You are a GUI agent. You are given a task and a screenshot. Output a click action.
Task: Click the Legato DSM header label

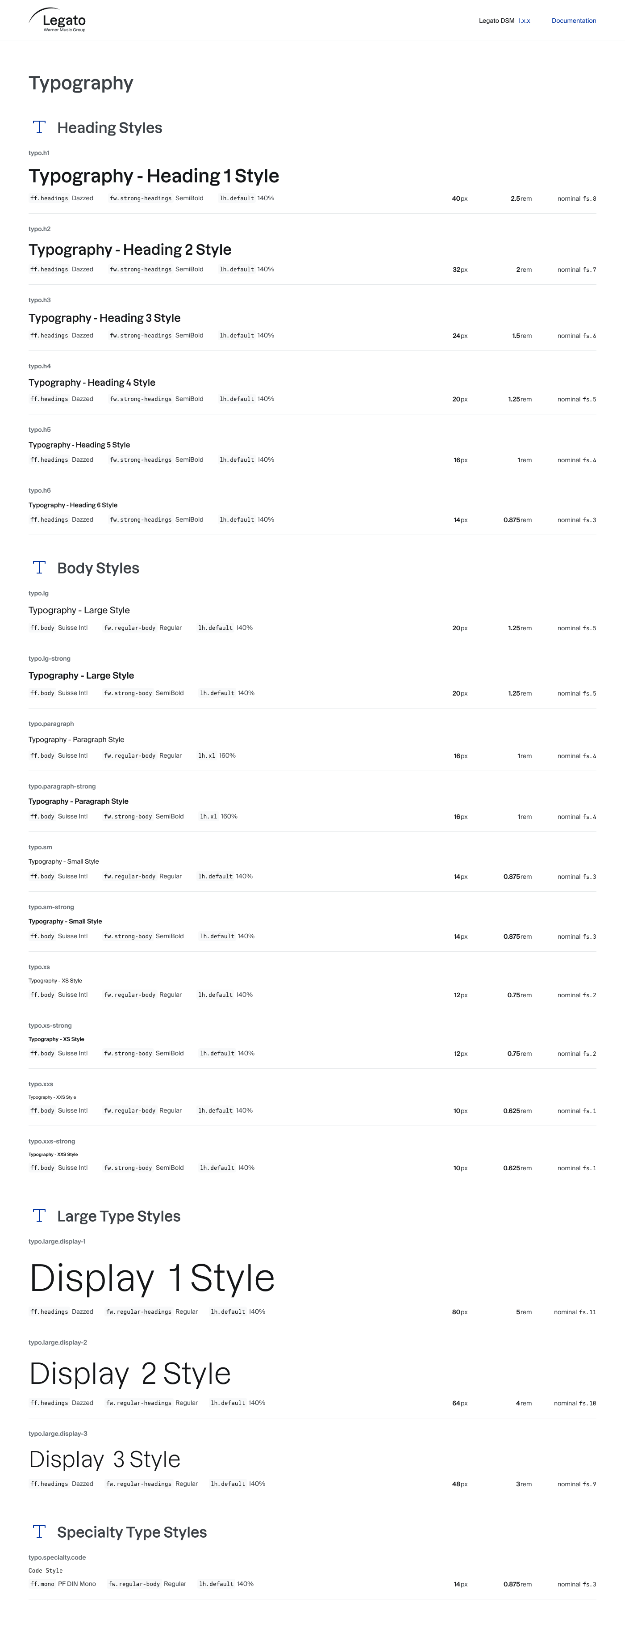pos(496,21)
